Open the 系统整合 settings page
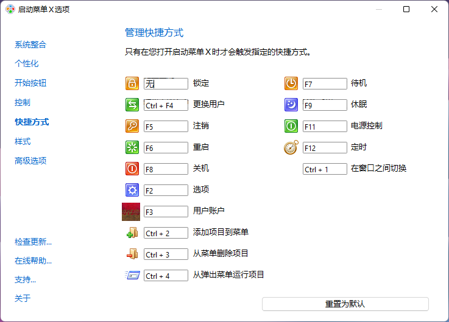 pos(30,44)
